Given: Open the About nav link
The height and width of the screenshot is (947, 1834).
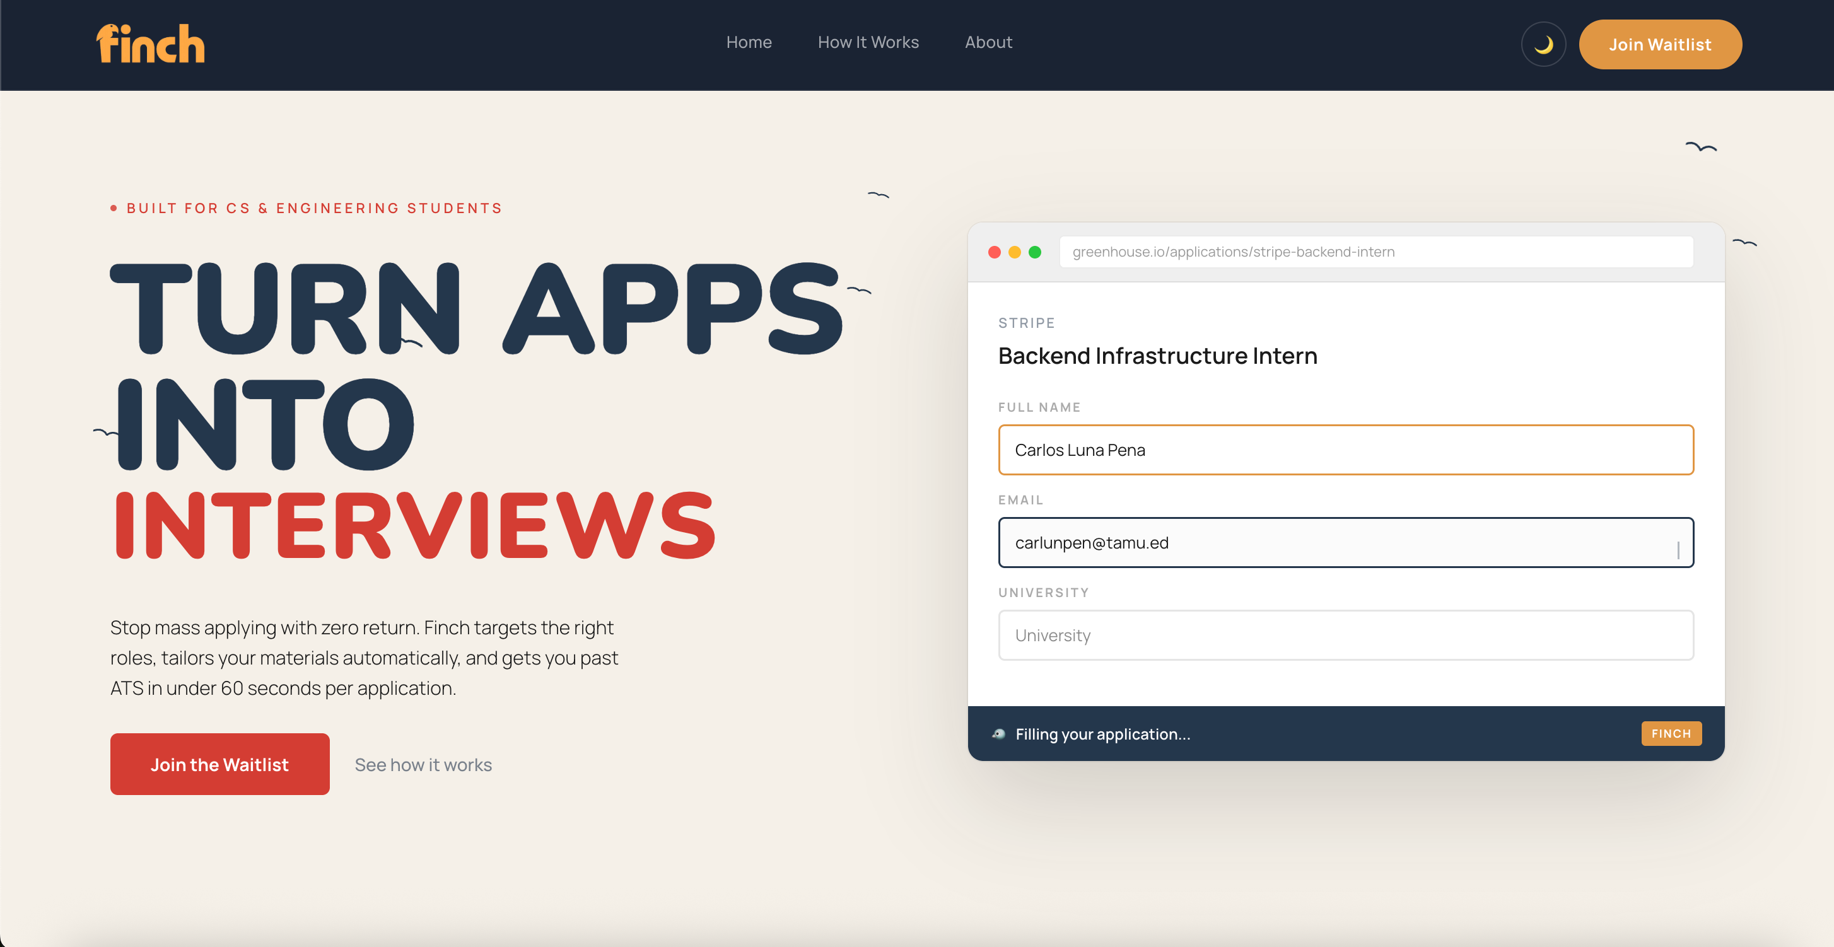Looking at the screenshot, I should pyautogui.click(x=988, y=43).
